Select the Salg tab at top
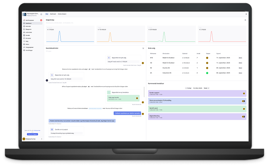 [x=47, y=14]
